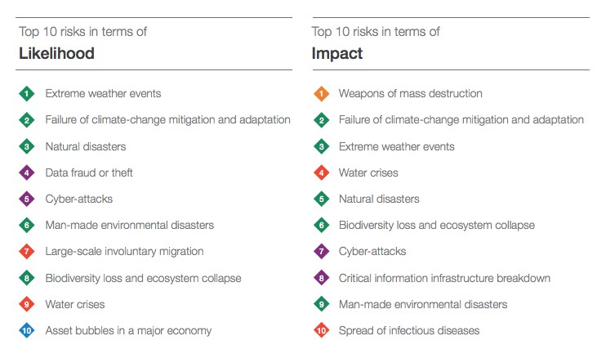Click Asset bubbles in a major economy text
The width and height of the screenshot is (597, 354).
128,330
